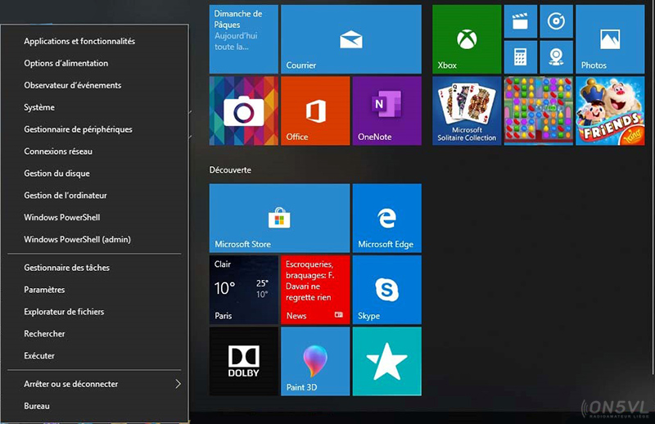Open the Paris weather tile
Image resolution: width=655 pixels, height=424 pixels.
tap(243, 290)
